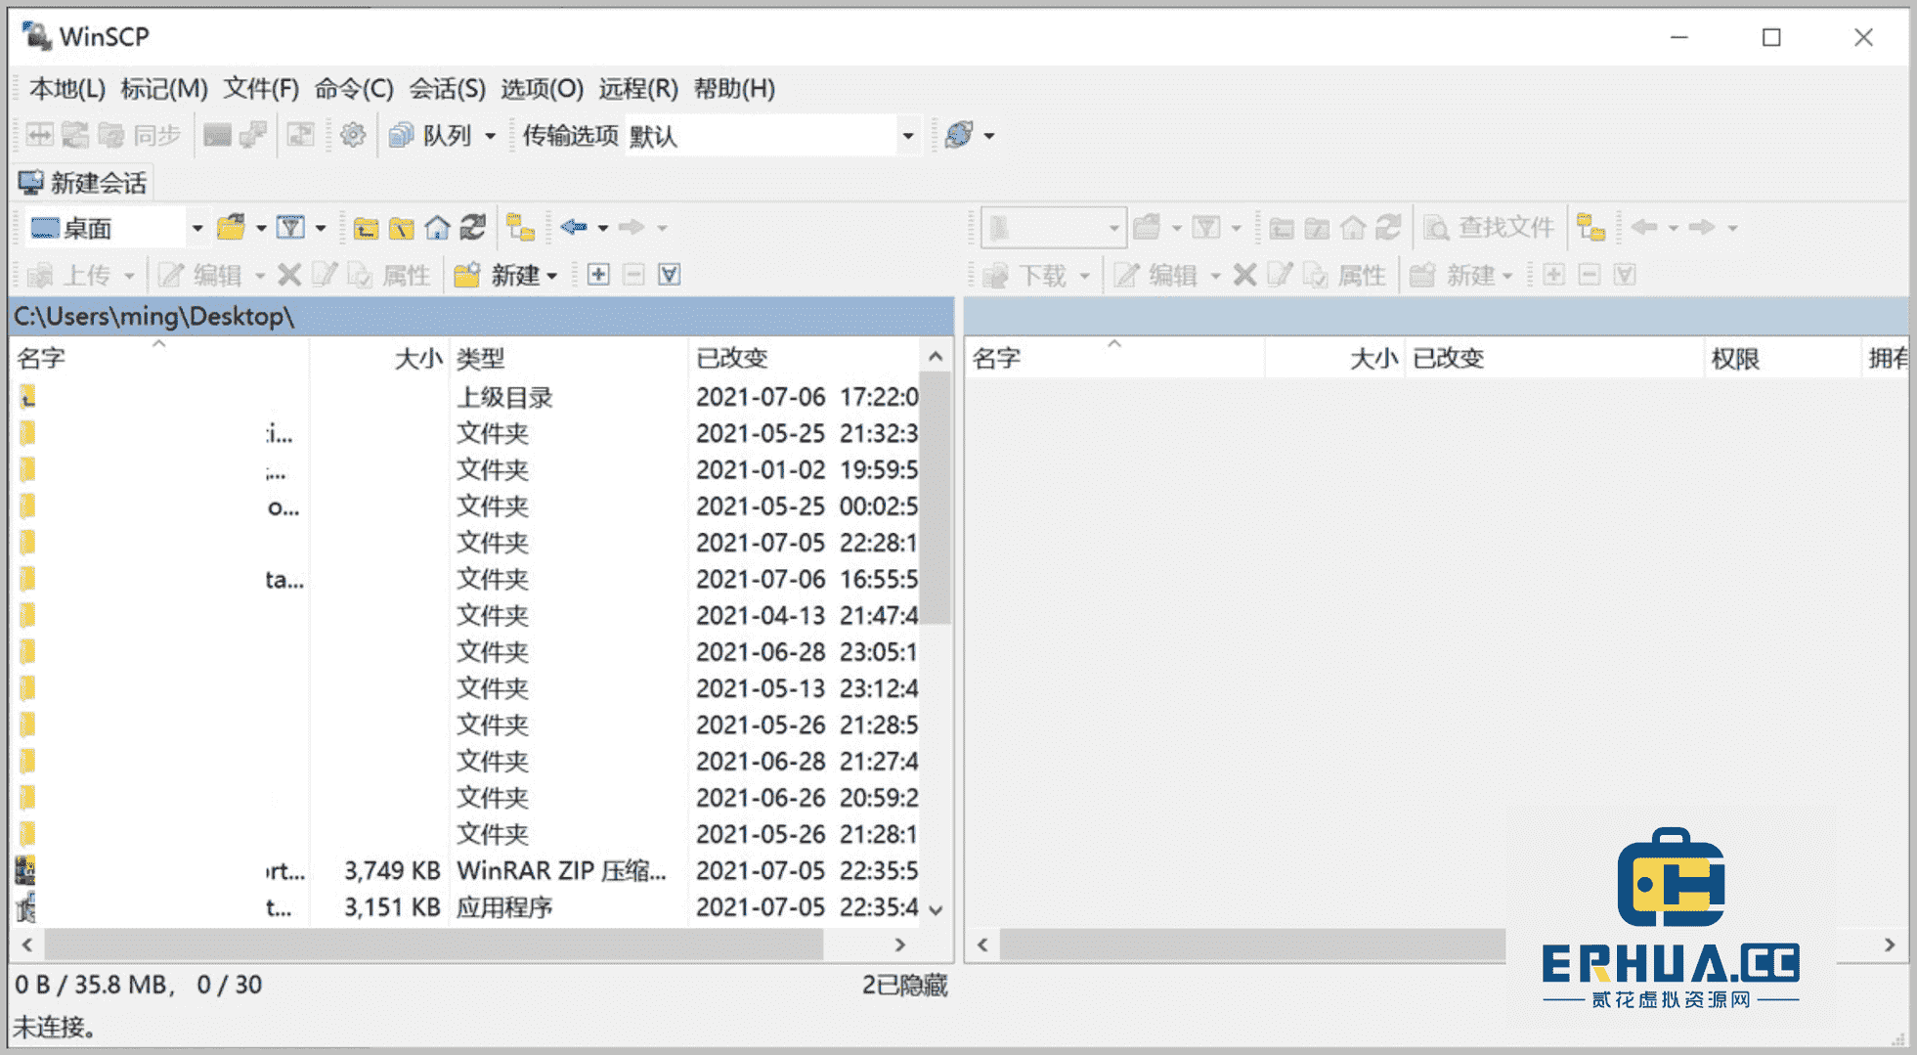Toggle the local directory tree view

click(521, 228)
